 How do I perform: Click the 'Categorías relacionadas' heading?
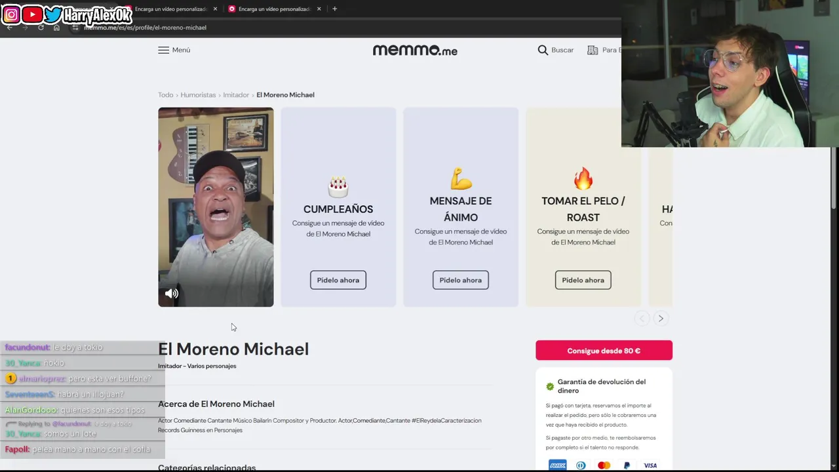(x=207, y=468)
